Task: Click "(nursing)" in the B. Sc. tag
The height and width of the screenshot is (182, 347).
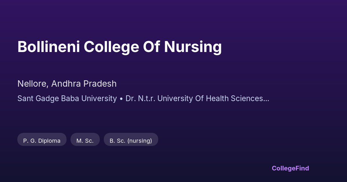Action: coord(140,141)
